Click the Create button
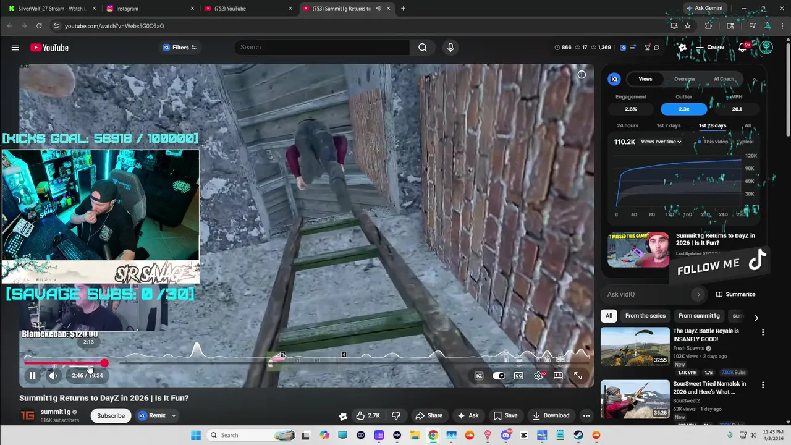 tap(710, 48)
